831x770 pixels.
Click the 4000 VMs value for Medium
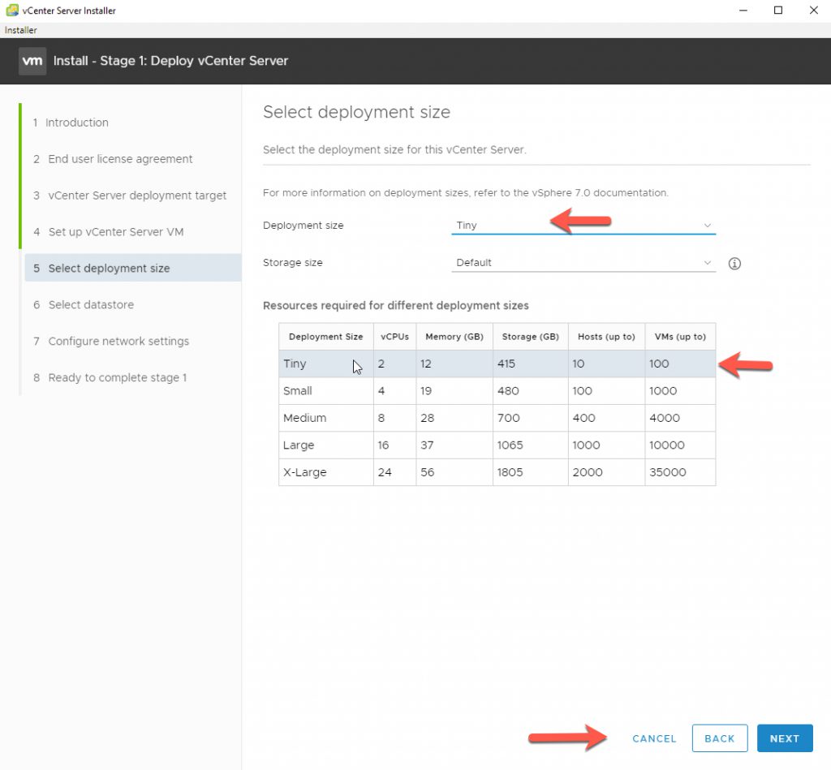pos(664,418)
